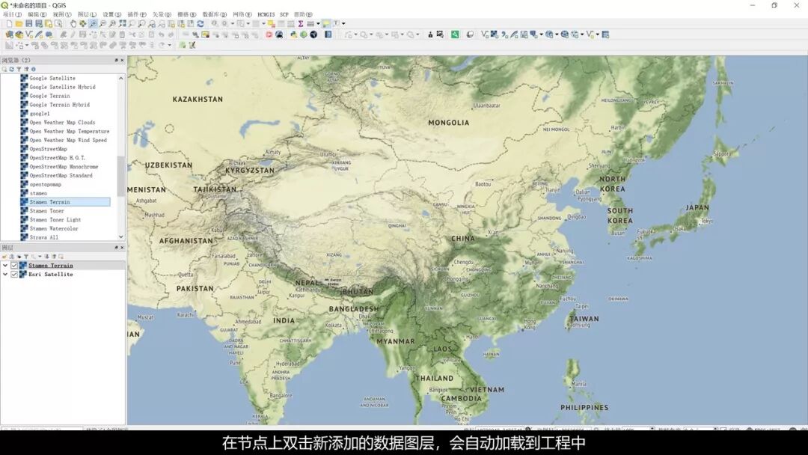808x455 pixels.
Task: Open the purple Sigma statistics tool
Action: point(301,24)
